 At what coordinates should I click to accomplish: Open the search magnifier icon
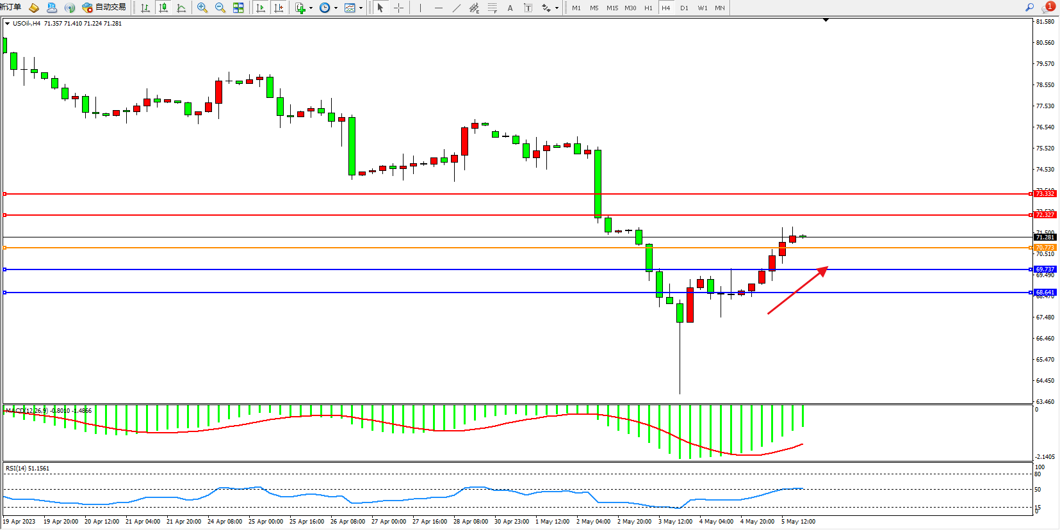[x=1029, y=7]
